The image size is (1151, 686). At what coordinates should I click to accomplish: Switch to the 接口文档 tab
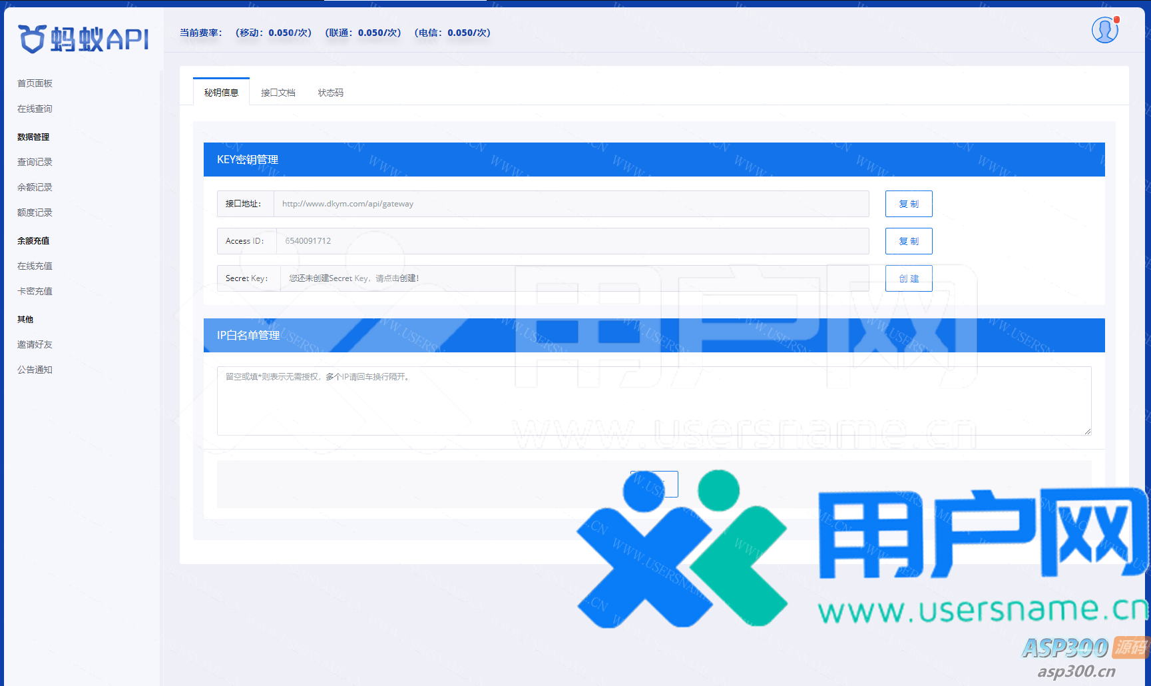278,93
